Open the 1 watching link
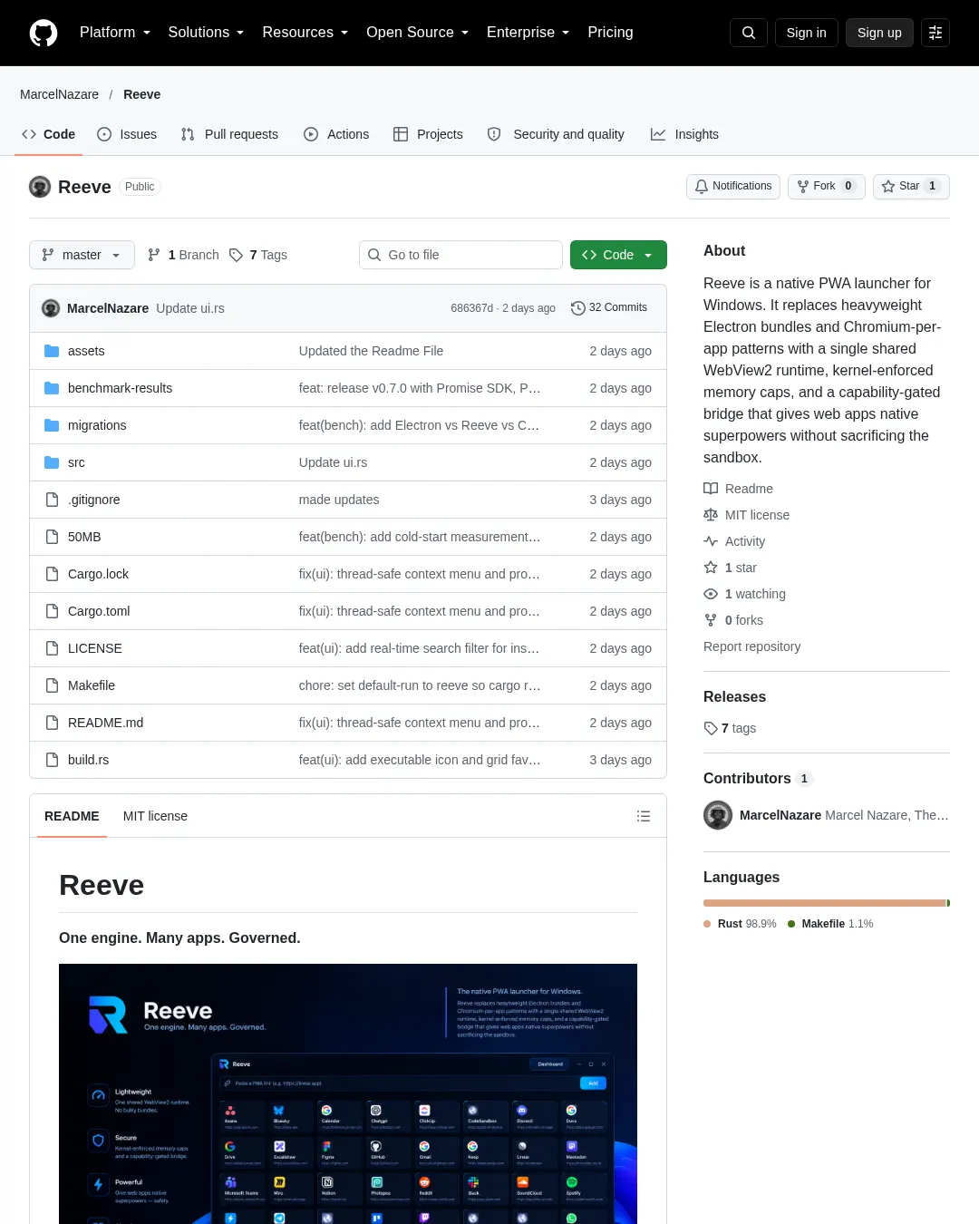The image size is (979, 1224). click(x=745, y=594)
